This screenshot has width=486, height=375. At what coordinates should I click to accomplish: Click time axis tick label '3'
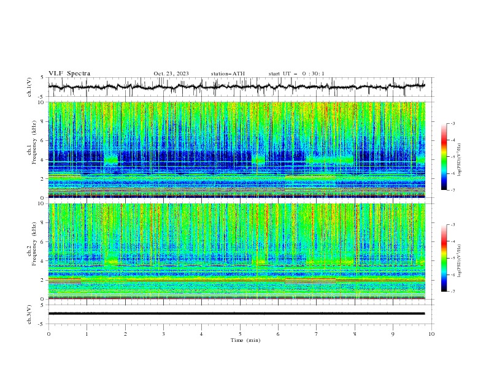tap(163, 334)
